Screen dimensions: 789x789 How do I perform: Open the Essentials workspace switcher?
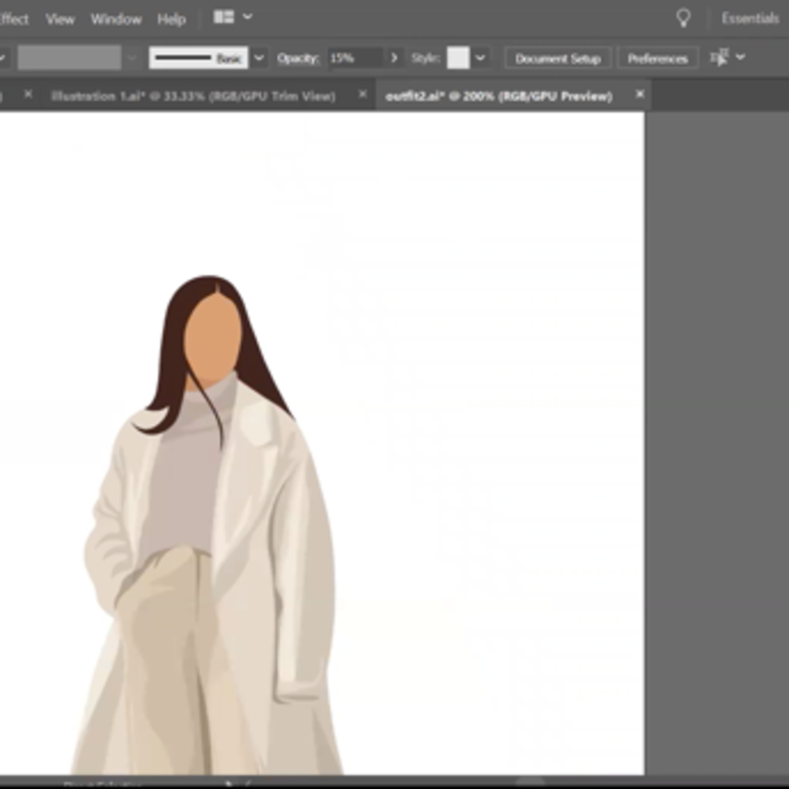pos(749,18)
